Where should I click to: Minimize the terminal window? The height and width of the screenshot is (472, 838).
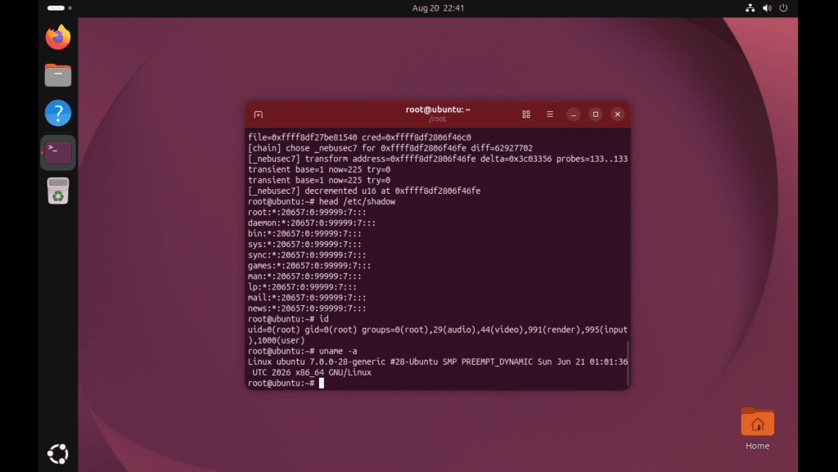[574, 115]
